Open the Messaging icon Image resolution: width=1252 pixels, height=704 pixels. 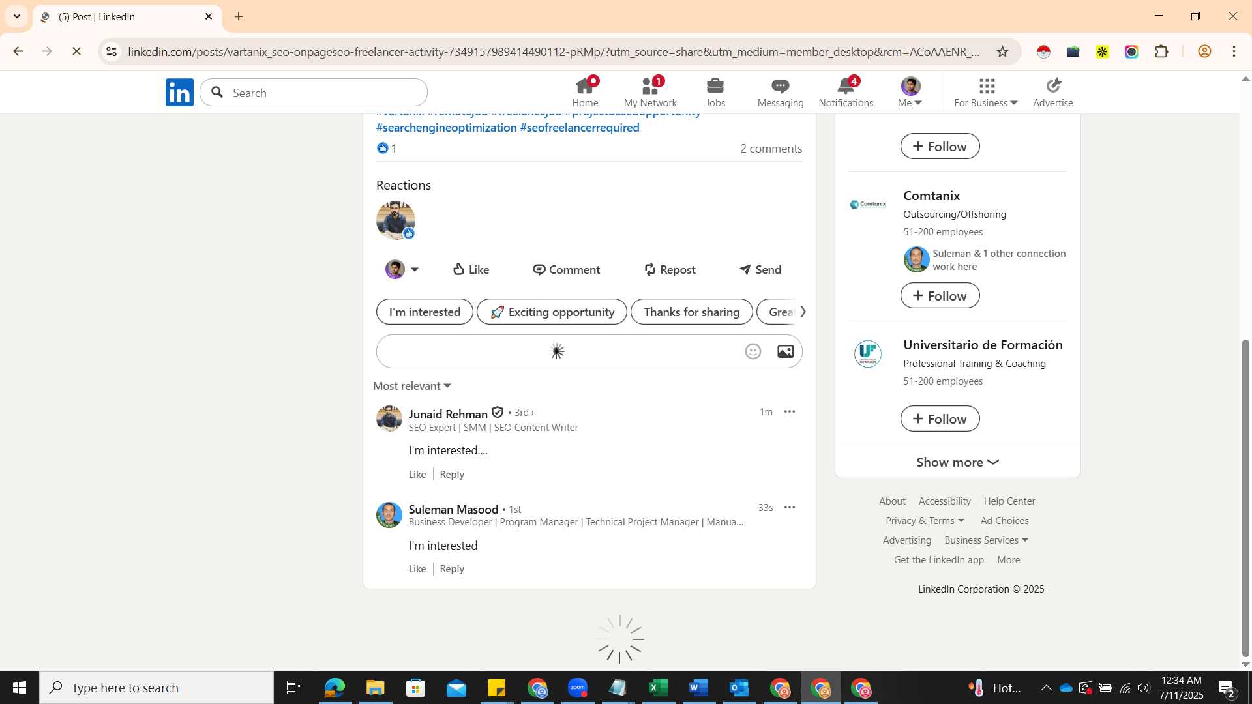tap(781, 92)
